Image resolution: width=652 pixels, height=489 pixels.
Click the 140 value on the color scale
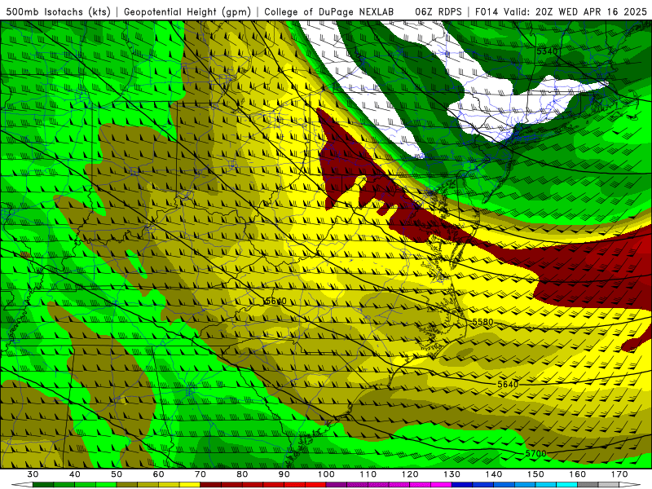[494, 474]
